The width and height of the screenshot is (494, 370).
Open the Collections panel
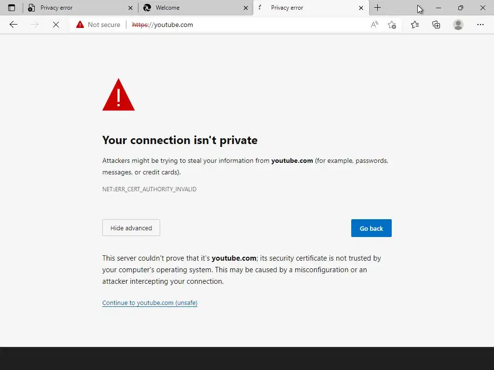tap(436, 25)
